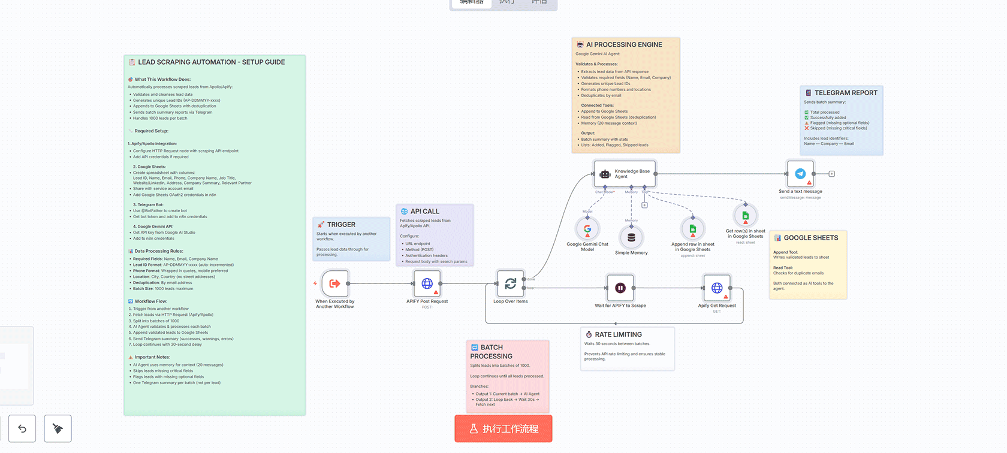The image size is (1007, 453).
Task: Select the Simple Memory node
Action: click(x=631, y=237)
